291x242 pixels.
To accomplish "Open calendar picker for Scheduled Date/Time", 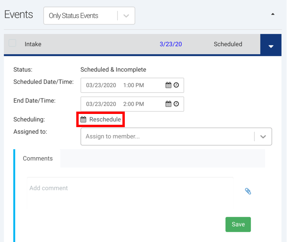I will point(168,85).
